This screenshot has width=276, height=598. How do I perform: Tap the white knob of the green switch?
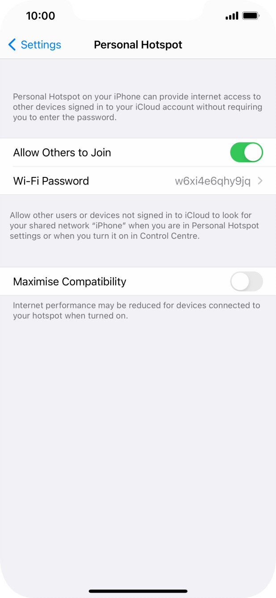253,152
